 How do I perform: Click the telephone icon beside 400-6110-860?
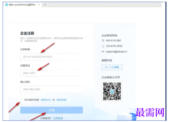coord(103,40)
